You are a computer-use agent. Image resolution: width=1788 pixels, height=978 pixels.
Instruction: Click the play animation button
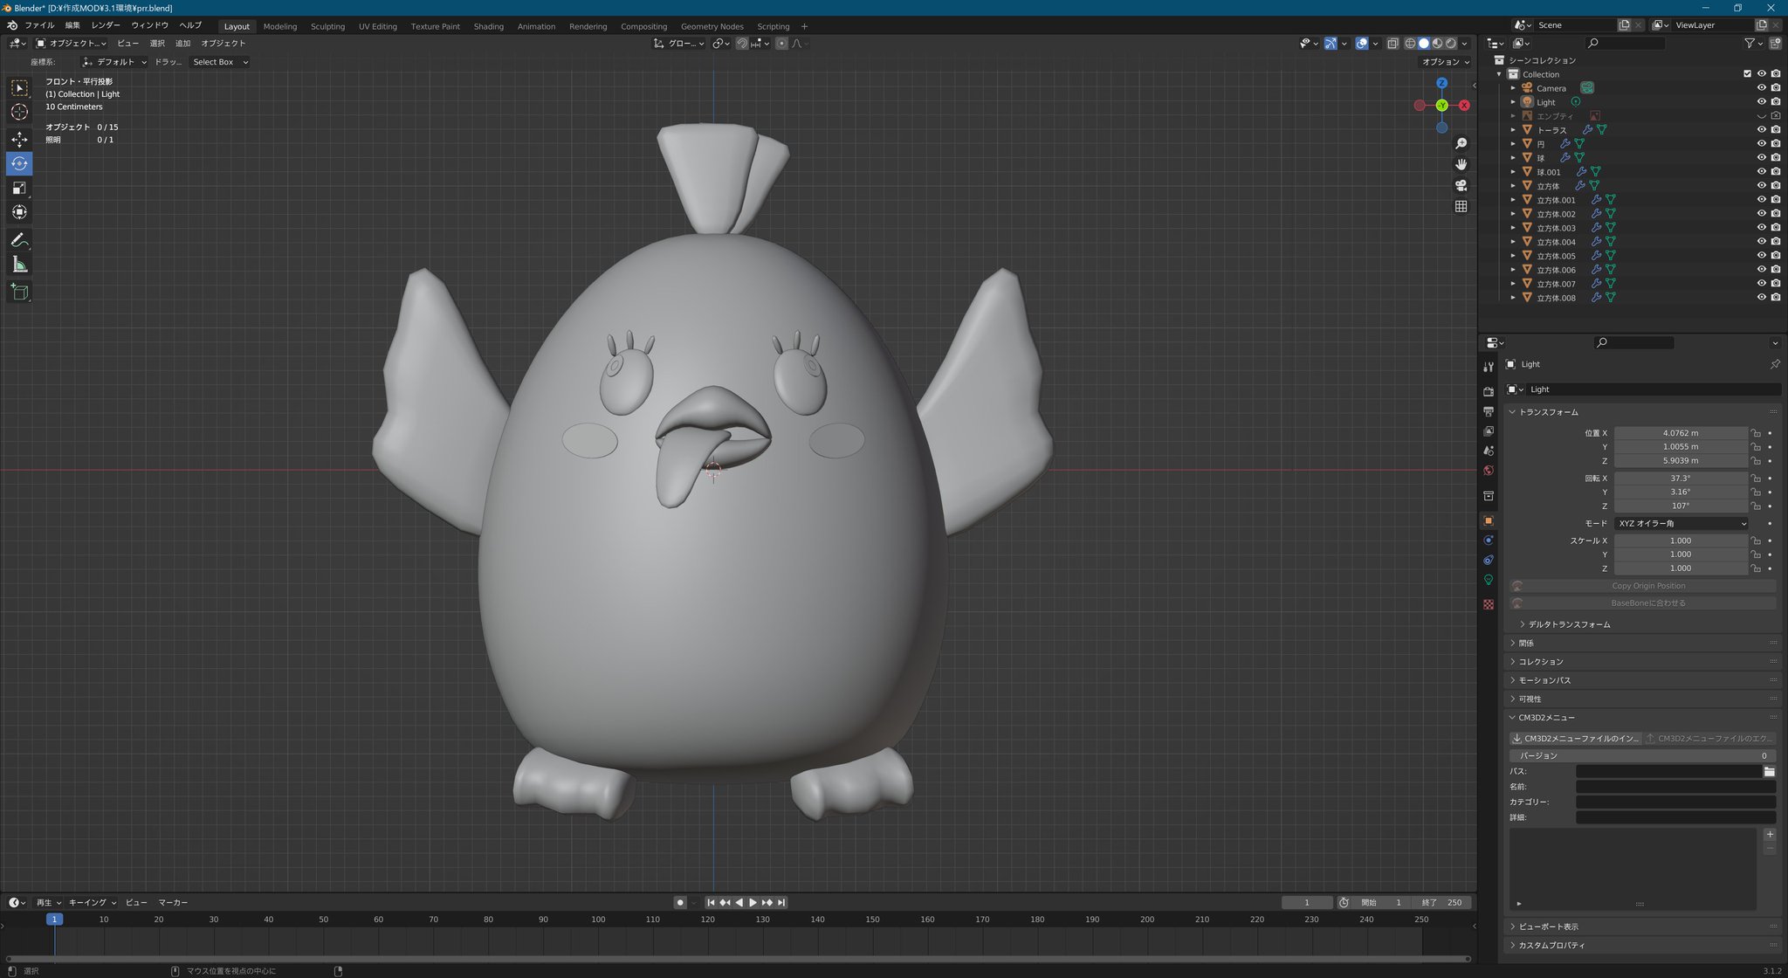(753, 903)
